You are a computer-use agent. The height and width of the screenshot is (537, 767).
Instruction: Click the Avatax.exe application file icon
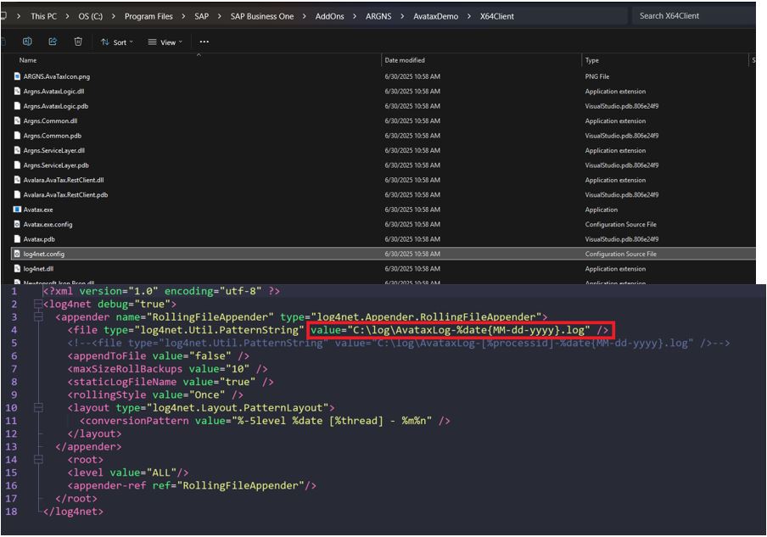(x=17, y=210)
